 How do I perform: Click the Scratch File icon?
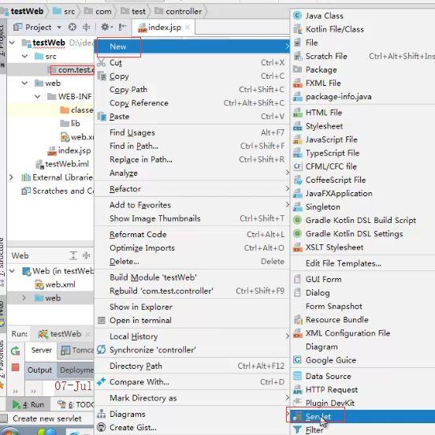coord(298,56)
